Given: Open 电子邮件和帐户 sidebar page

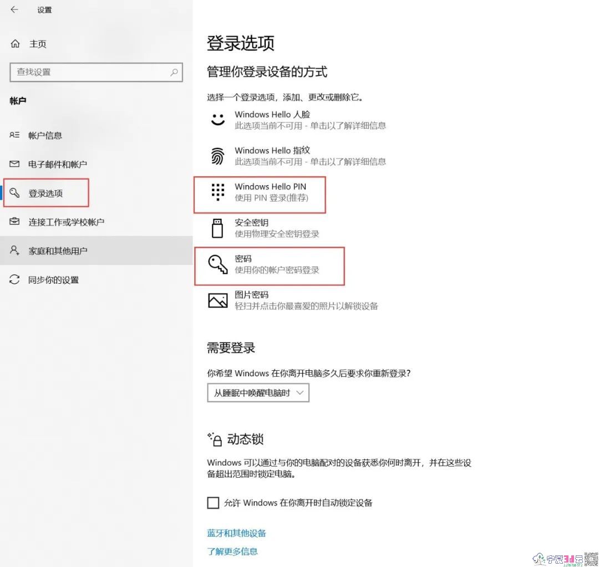Looking at the screenshot, I should pyautogui.click(x=58, y=164).
